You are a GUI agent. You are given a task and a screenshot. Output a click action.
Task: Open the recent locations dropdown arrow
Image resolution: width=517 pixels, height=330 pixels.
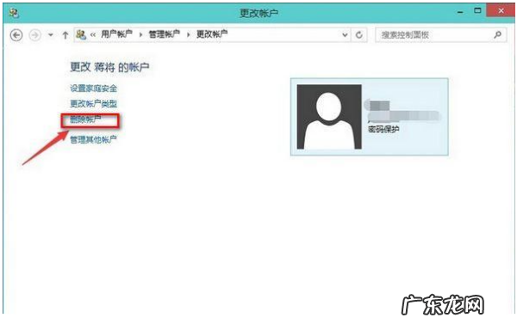point(51,34)
